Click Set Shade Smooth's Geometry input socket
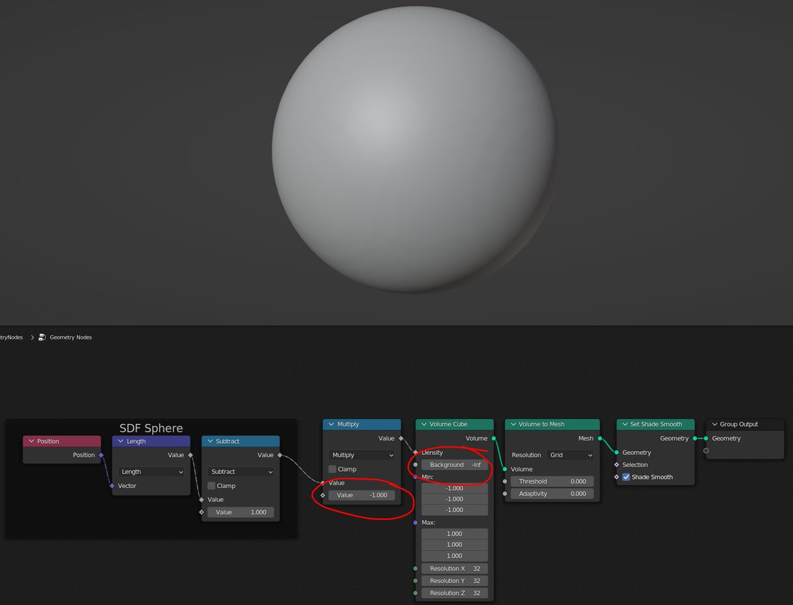 [617, 452]
